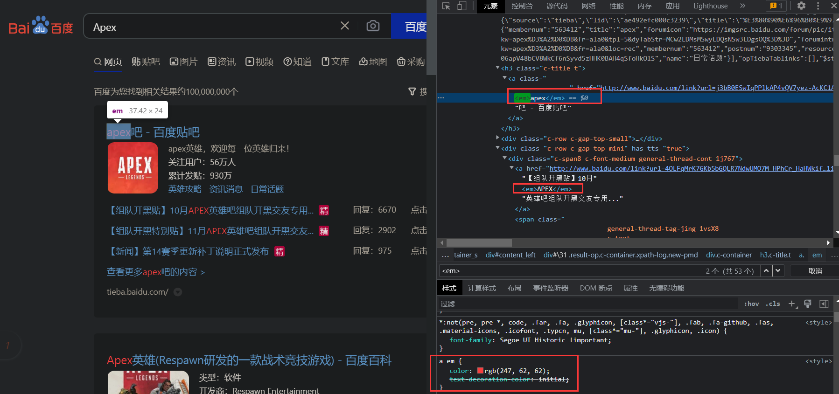Select the 元素 DevTools tab
The height and width of the screenshot is (394, 839).
click(x=490, y=6)
